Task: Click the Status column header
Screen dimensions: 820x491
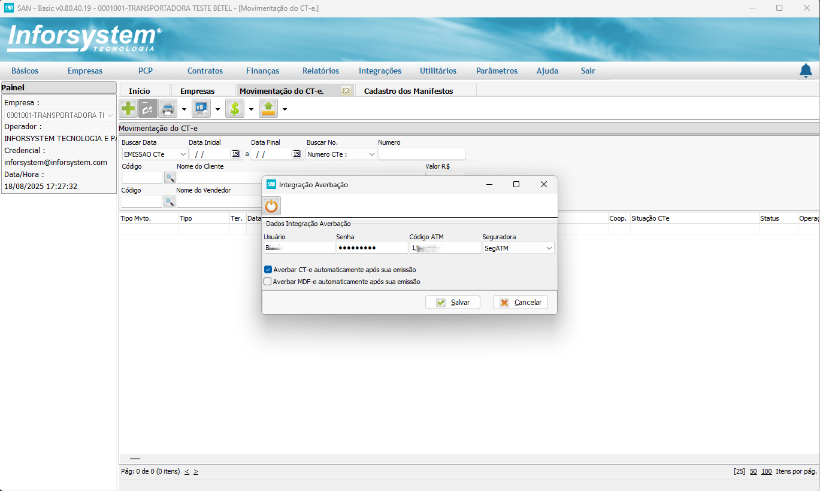Action: [778, 218]
